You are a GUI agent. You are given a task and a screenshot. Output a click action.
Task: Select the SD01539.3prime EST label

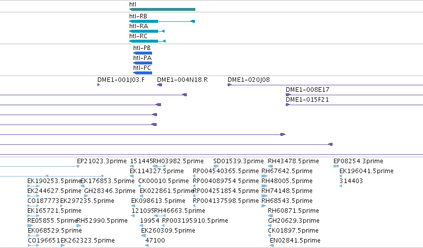pos(239,161)
